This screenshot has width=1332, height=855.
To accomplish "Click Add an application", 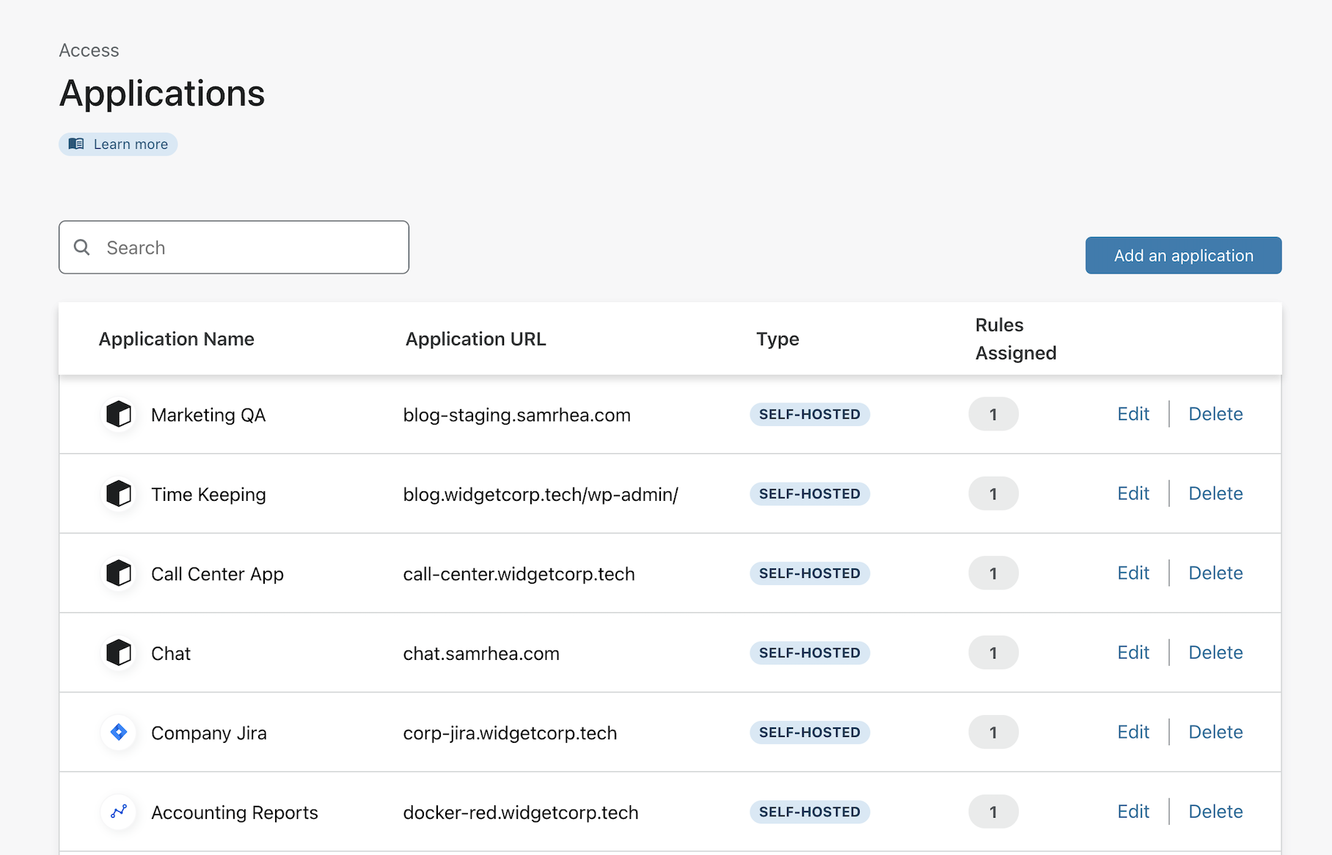I will tap(1182, 255).
